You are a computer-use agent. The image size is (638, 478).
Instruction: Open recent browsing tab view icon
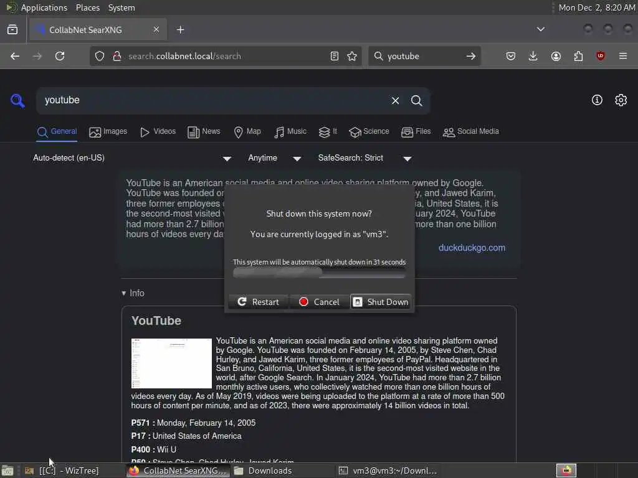point(12,30)
